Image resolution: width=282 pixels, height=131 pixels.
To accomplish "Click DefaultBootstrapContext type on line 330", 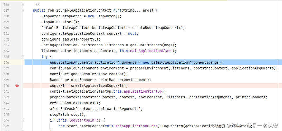I will pos(66,28).
